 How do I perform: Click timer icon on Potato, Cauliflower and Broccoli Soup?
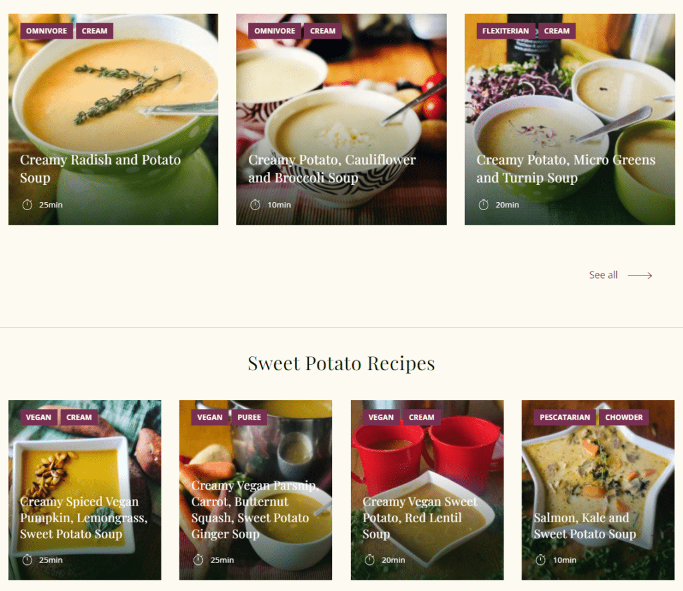(x=255, y=205)
